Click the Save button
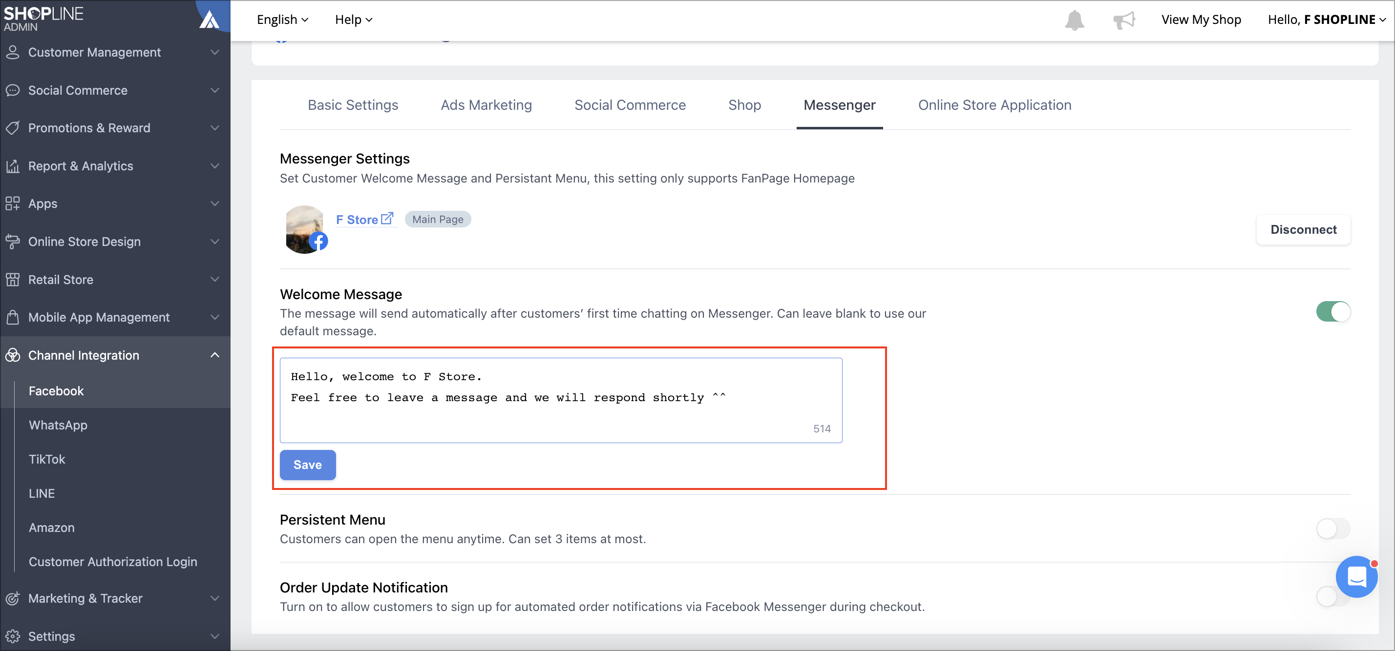Viewport: 1395px width, 651px height. tap(308, 464)
